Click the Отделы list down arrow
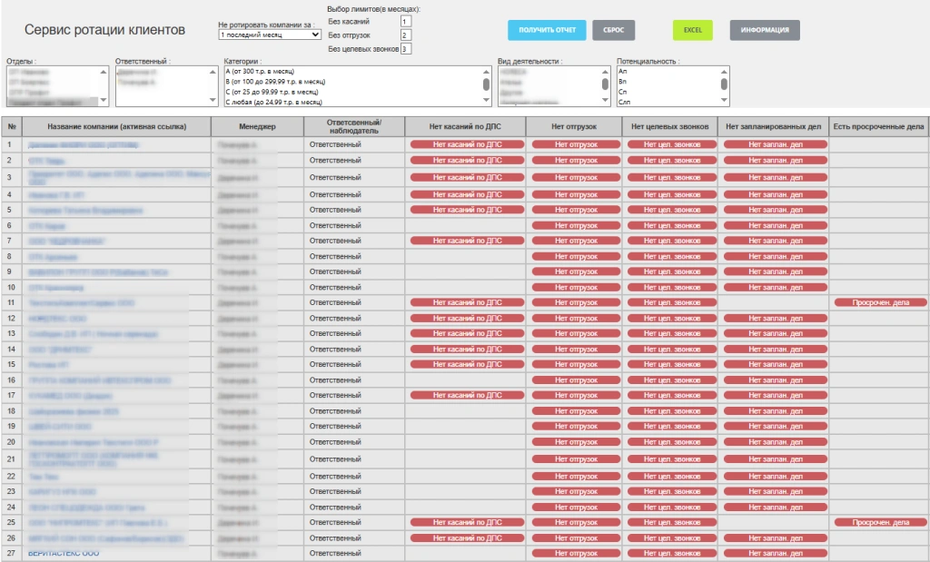 coord(104,100)
